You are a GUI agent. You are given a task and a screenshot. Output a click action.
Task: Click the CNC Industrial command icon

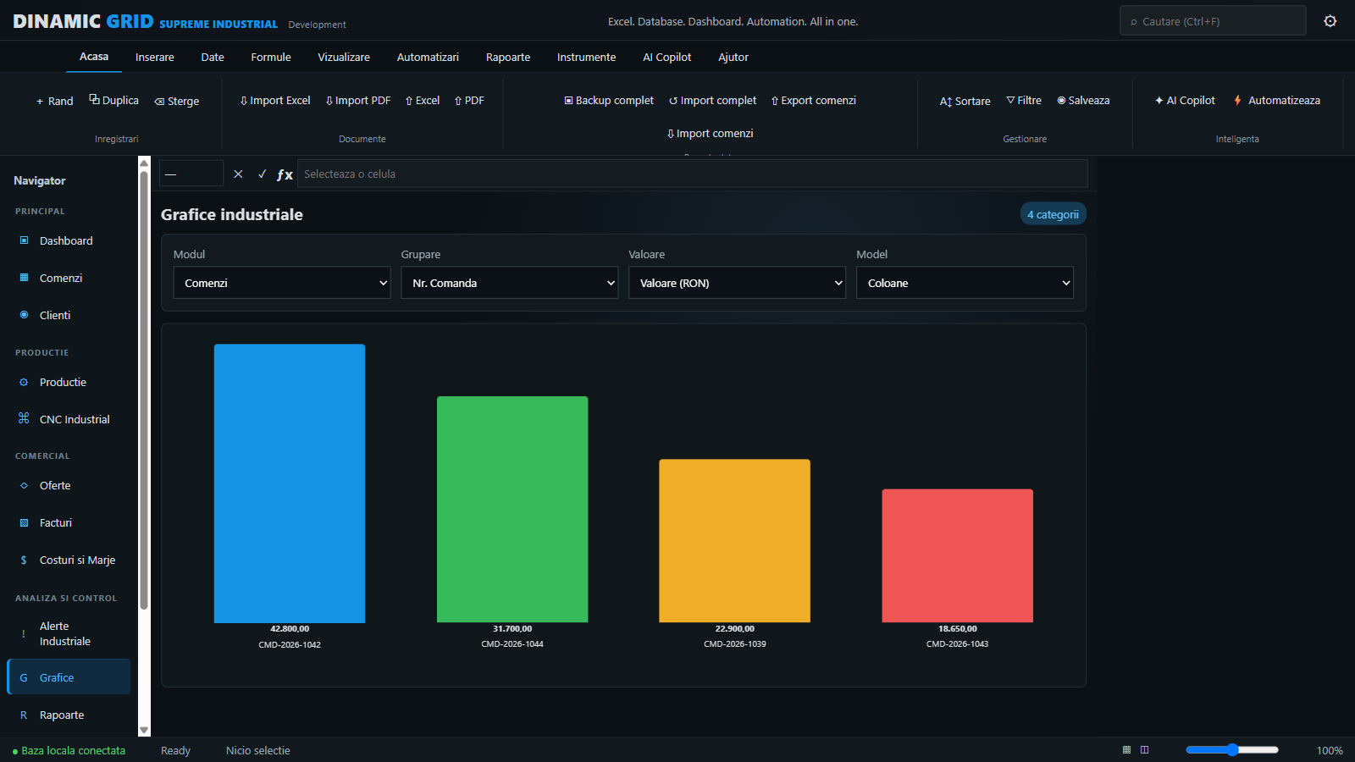[x=24, y=419]
